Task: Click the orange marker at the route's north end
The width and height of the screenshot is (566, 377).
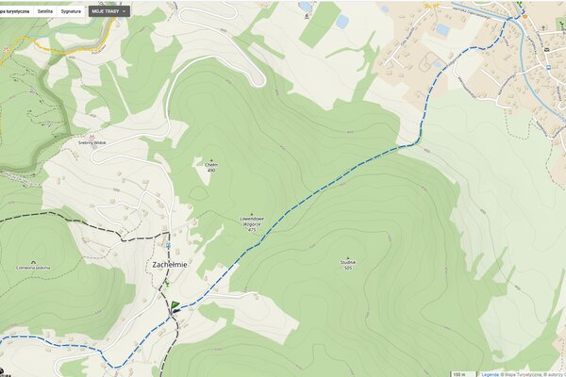Action: click(525, 16)
